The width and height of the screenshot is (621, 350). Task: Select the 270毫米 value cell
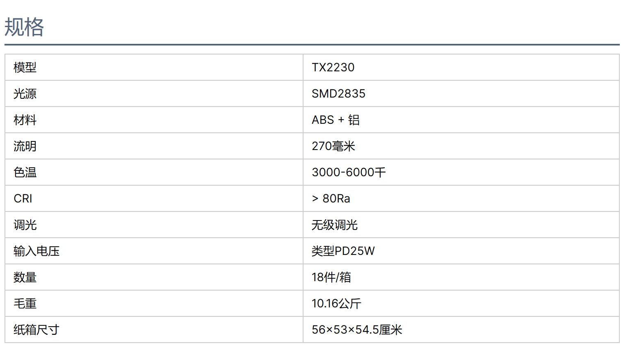click(333, 146)
